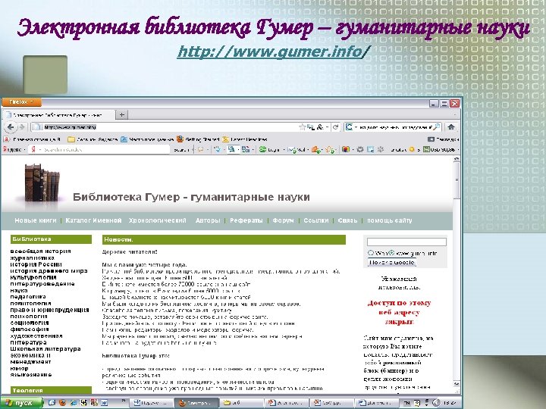Open the Яндекс toolbar dropdown

click(x=14, y=149)
